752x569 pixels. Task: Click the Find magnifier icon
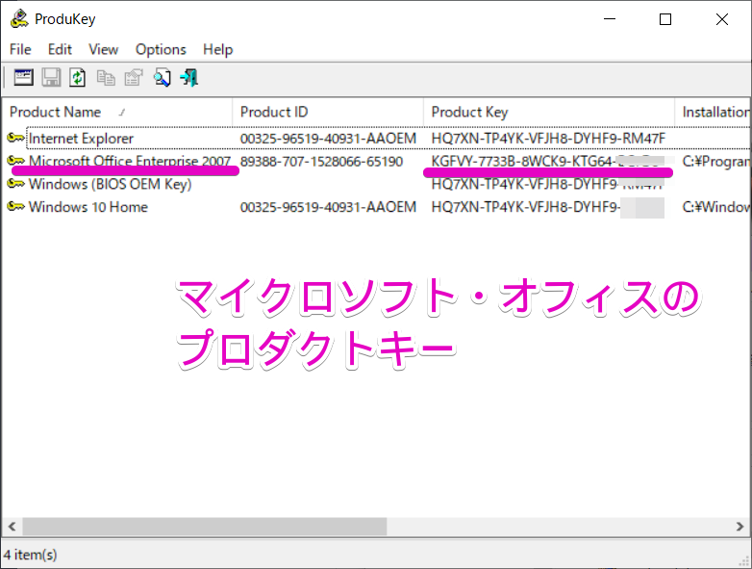point(162,77)
